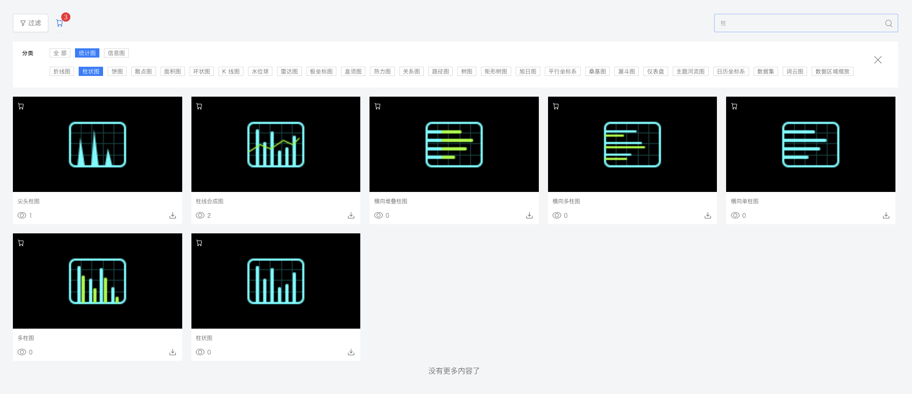
Task: Click the 过滤 filter button
Action: (x=30, y=23)
